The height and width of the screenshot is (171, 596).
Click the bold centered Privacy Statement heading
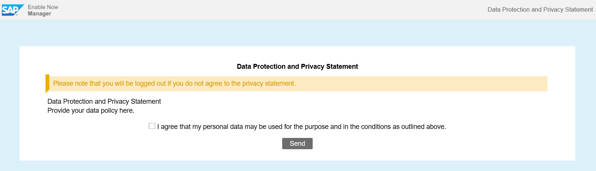click(297, 67)
